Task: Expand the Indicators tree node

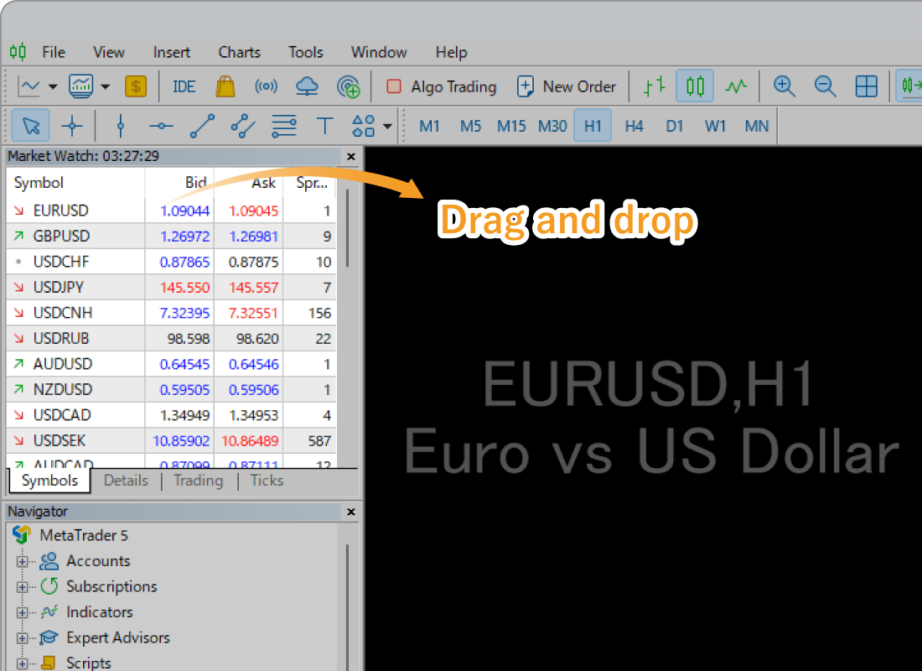Action: click(22, 613)
